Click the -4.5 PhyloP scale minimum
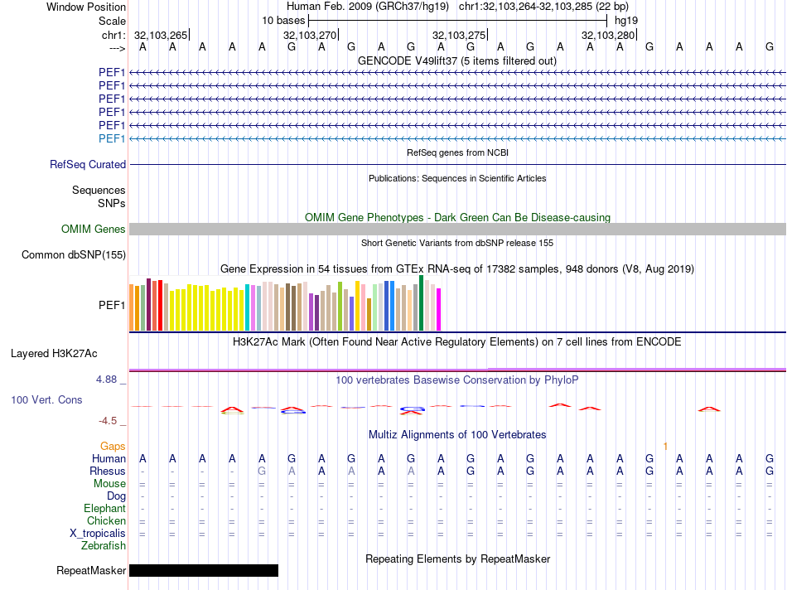The image size is (787, 590). point(108,421)
